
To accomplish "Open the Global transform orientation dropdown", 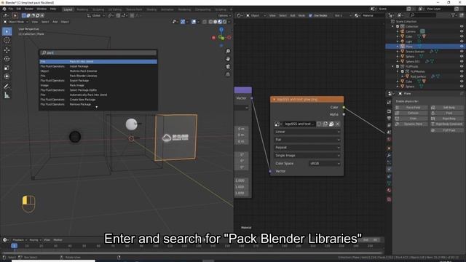I will (96, 15).
